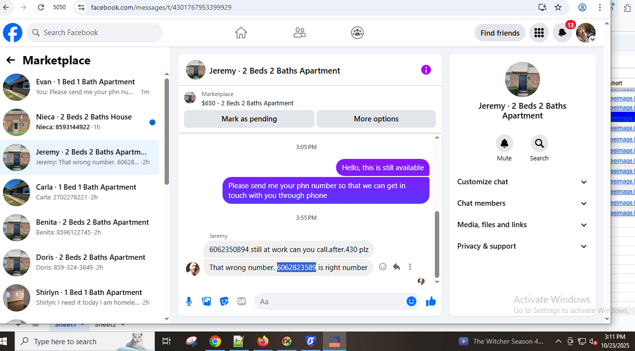This screenshot has width=635, height=351.
Task: Click the browser address bar URL
Action: click(161, 7)
